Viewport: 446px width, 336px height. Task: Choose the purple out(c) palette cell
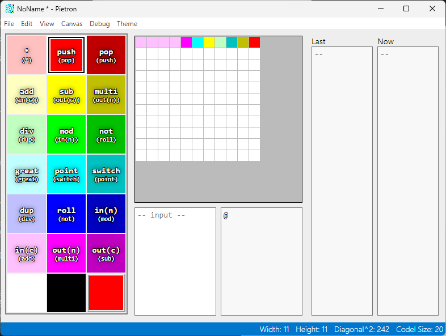point(106,253)
